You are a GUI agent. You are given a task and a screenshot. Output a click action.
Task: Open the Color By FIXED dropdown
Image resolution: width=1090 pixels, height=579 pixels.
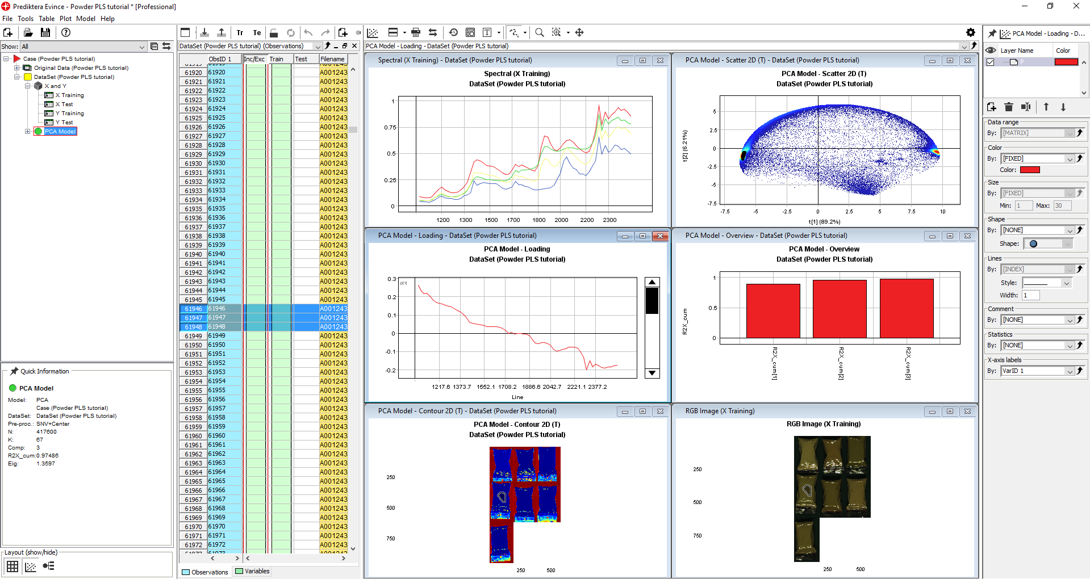pyautogui.click(x=1037, y=159)
